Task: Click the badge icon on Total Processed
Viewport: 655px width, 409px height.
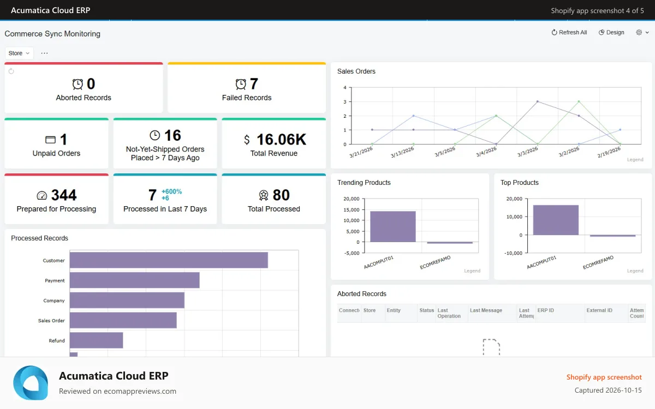Action: (x=264, y=195)
